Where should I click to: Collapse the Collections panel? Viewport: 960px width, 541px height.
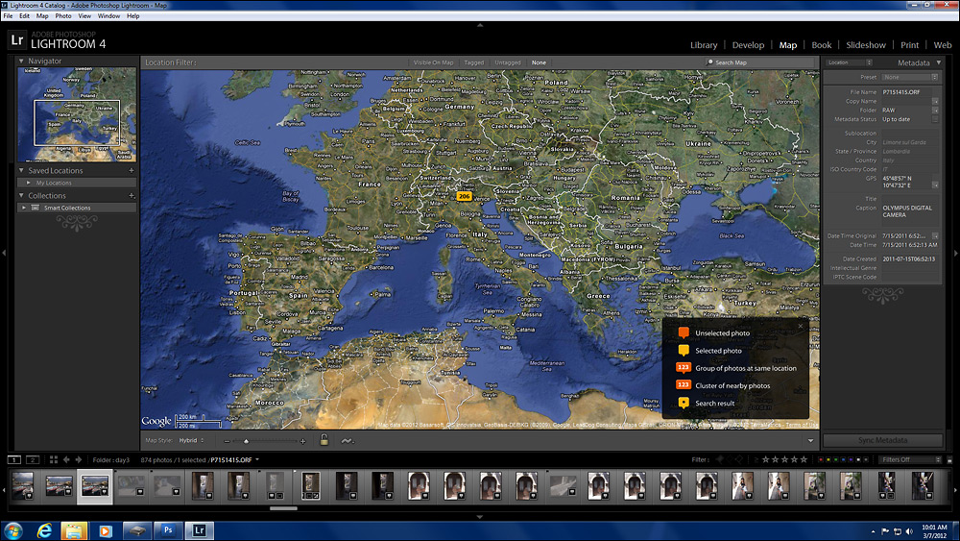21,195
